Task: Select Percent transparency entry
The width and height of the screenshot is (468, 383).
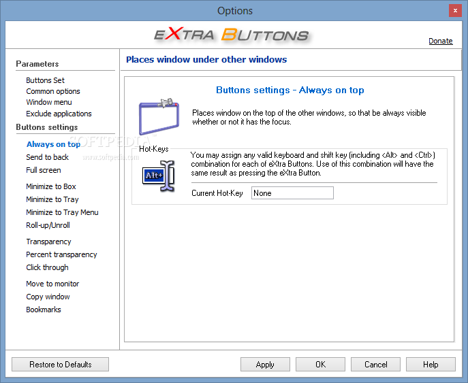Action: click(61, 254)
